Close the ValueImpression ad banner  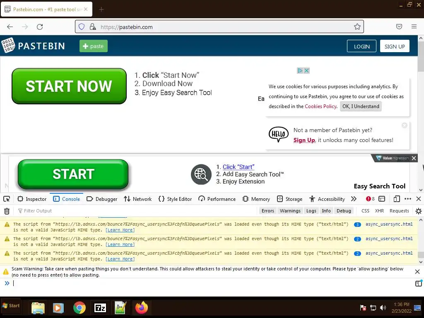click(414, 158)
